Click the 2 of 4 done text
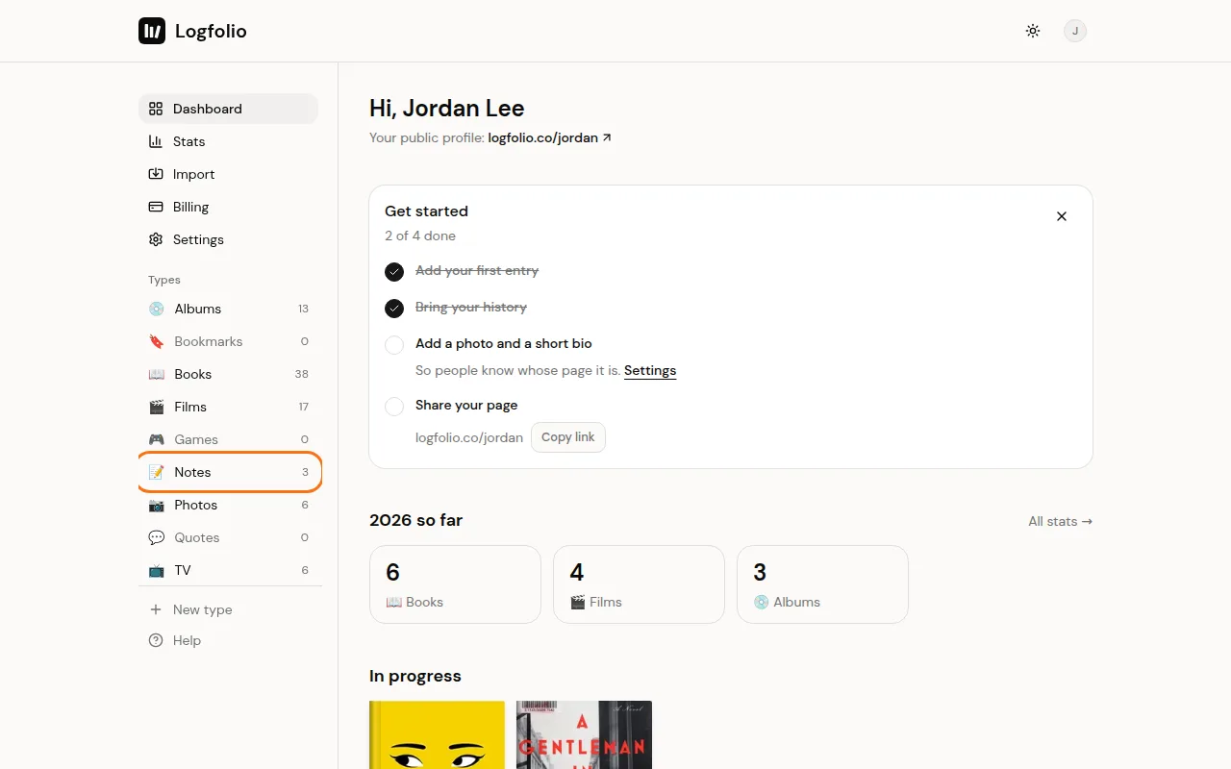The image size is (1231, 769). 420,236
